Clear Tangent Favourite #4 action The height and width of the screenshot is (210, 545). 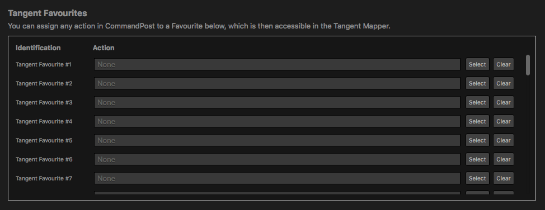(503, 121)
